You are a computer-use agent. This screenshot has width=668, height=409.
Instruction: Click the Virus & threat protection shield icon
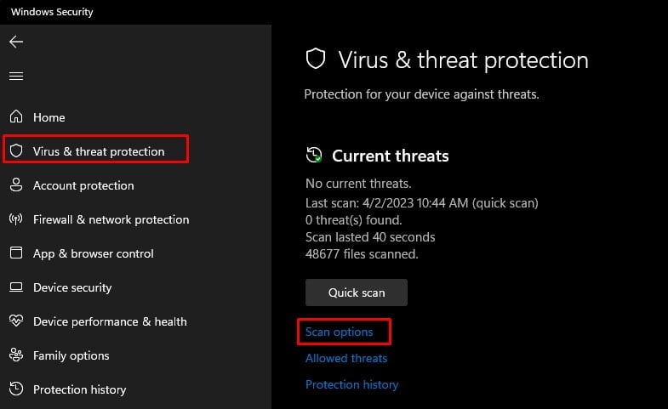click(x=16, y=151)
